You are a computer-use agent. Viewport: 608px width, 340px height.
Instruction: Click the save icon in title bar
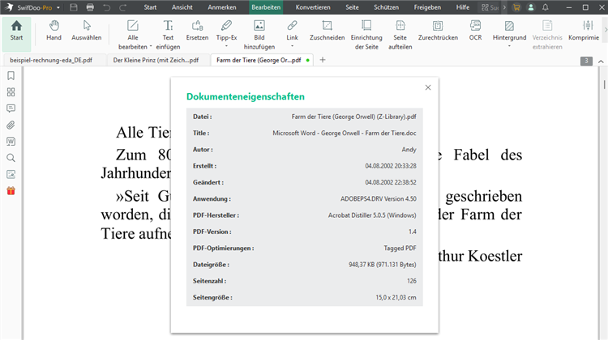[x=73, y=7]
